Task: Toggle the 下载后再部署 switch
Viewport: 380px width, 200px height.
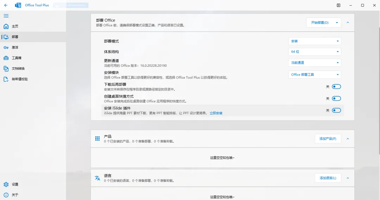Action: pyautogui.click(x=336, y=86)
